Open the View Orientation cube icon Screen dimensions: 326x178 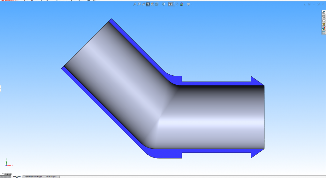157,4
